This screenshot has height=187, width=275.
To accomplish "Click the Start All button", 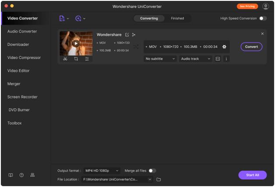I will point(252,175).
